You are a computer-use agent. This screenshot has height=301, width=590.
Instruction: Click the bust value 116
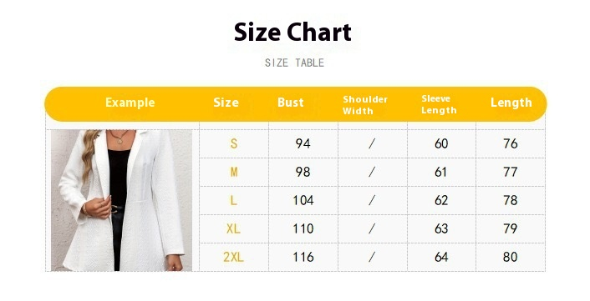(303, 257)
